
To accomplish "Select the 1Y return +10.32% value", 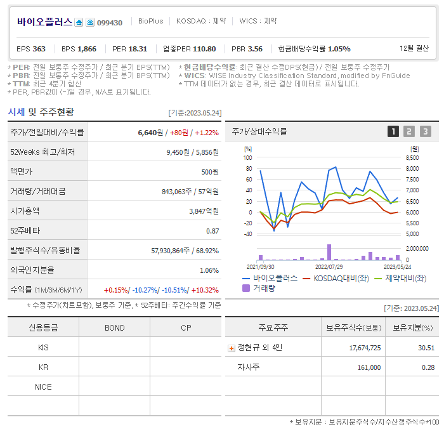I will coord(205,290).
